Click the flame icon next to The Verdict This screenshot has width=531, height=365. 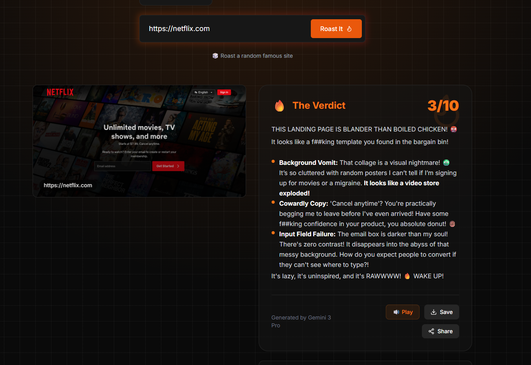point(279,105)
